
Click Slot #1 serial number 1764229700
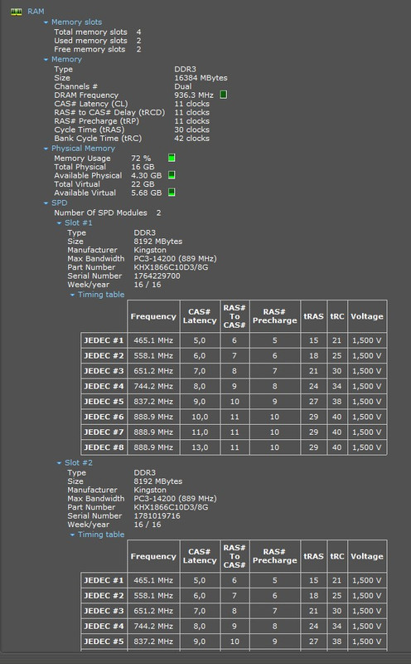pyautogui.click(x=157, y=276)
